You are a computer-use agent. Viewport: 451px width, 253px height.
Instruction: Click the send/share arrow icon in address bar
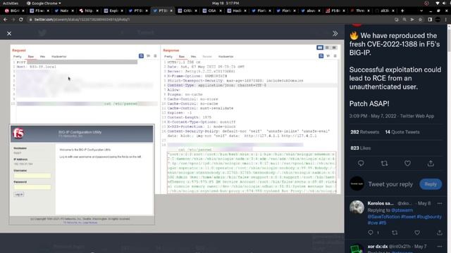pyautogui.click(x=412, y=20)
